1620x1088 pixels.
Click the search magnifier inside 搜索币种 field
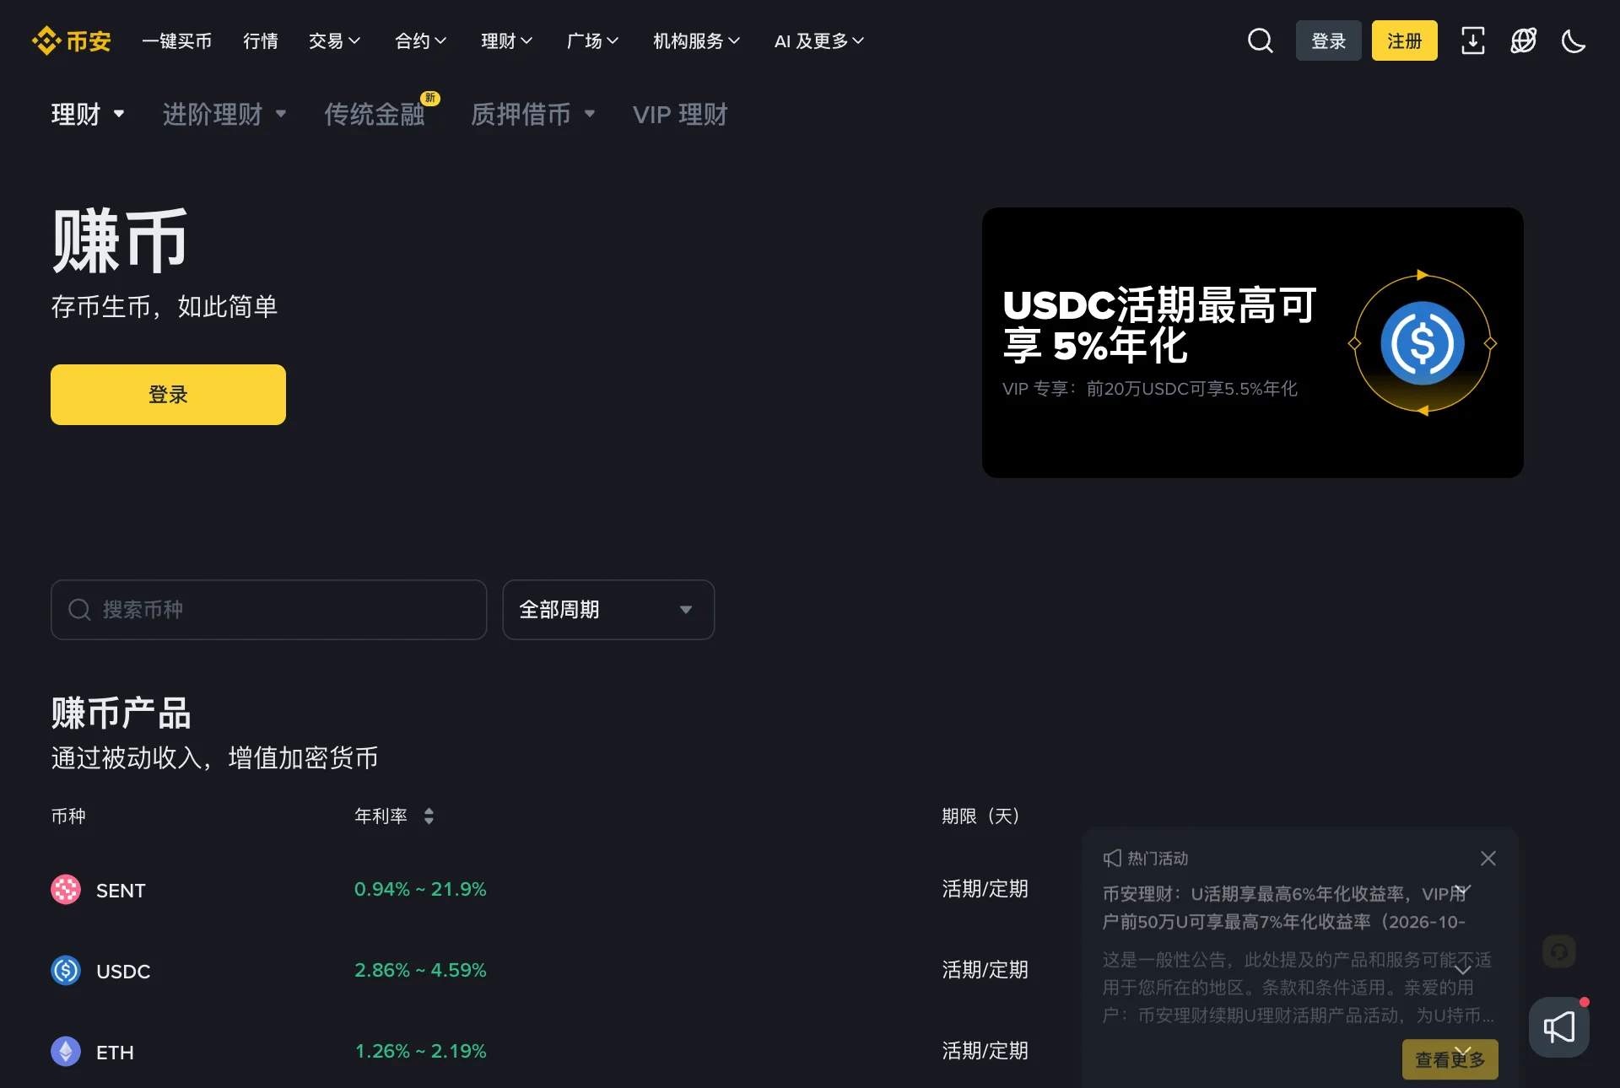[x=79, y=610]
